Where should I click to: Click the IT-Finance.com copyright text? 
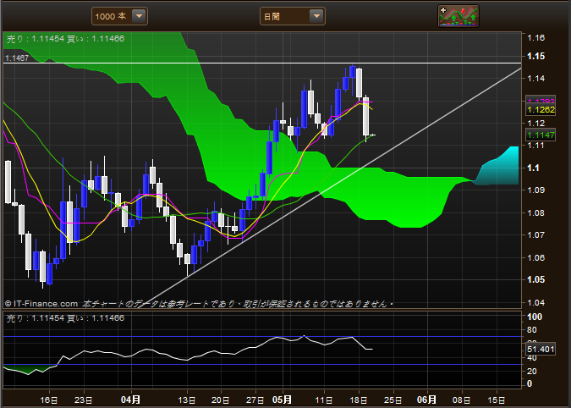41,304
